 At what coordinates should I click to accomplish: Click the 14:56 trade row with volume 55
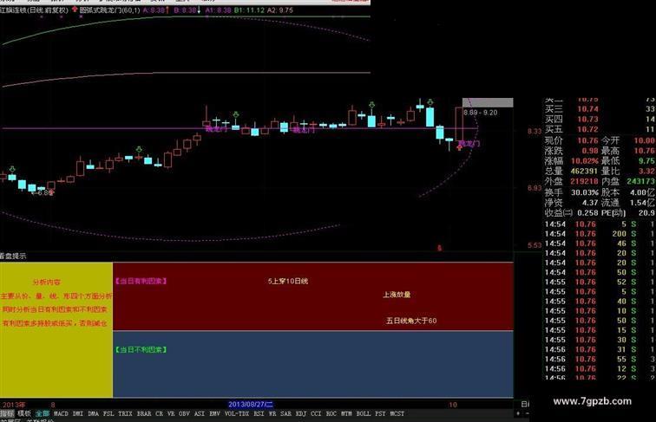[599, 360]
